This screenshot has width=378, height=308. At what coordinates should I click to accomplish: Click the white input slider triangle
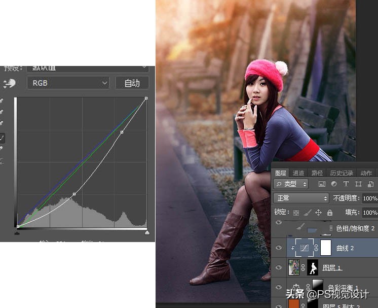pyautogui.click(x=147, y=232)
